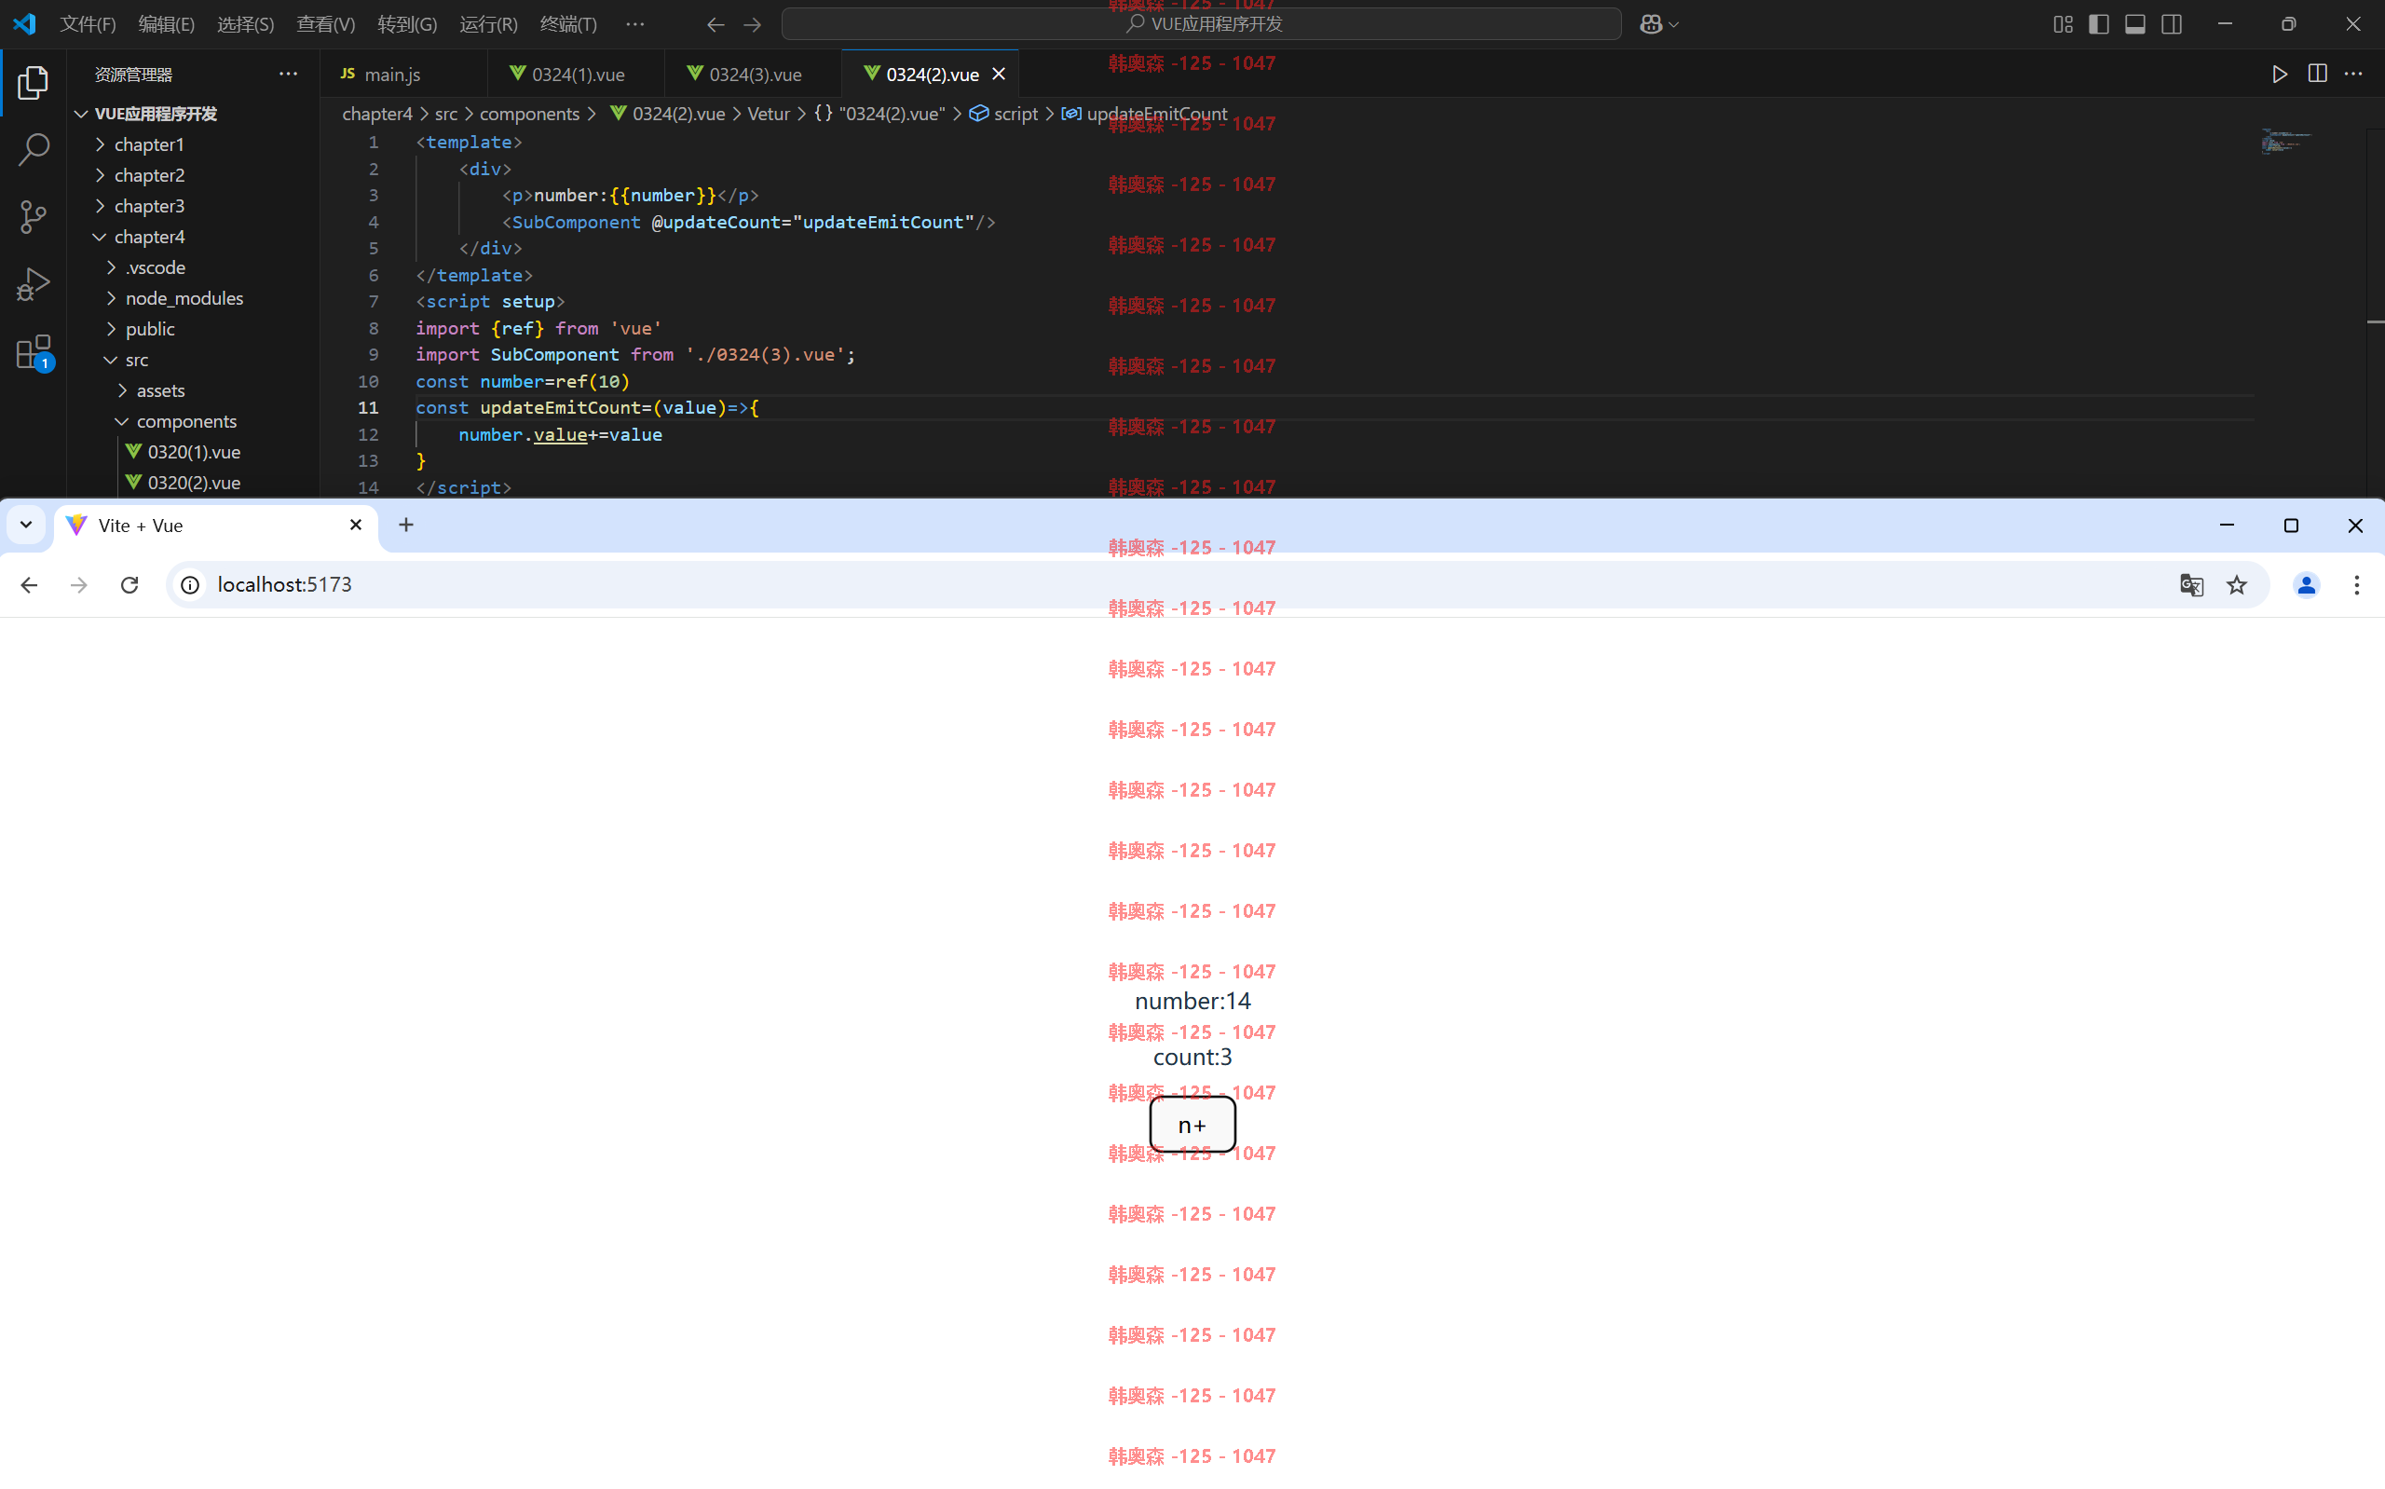Open the Extensions view with badge
The image size is (2385, 1489).
[34, 351]
